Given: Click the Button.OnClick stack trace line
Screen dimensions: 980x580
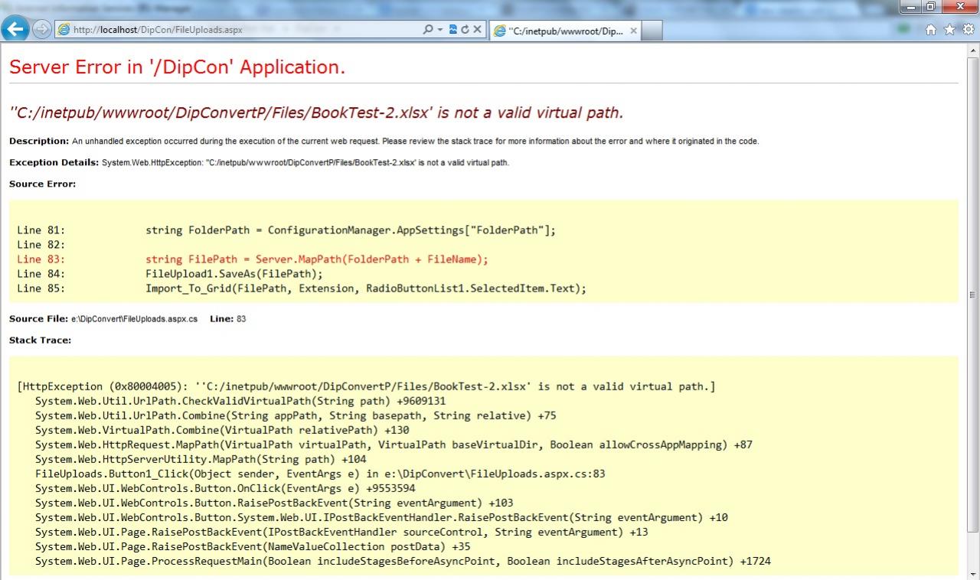Looking at the screenshot, I should pyautogui.click(x=225, y=488).
